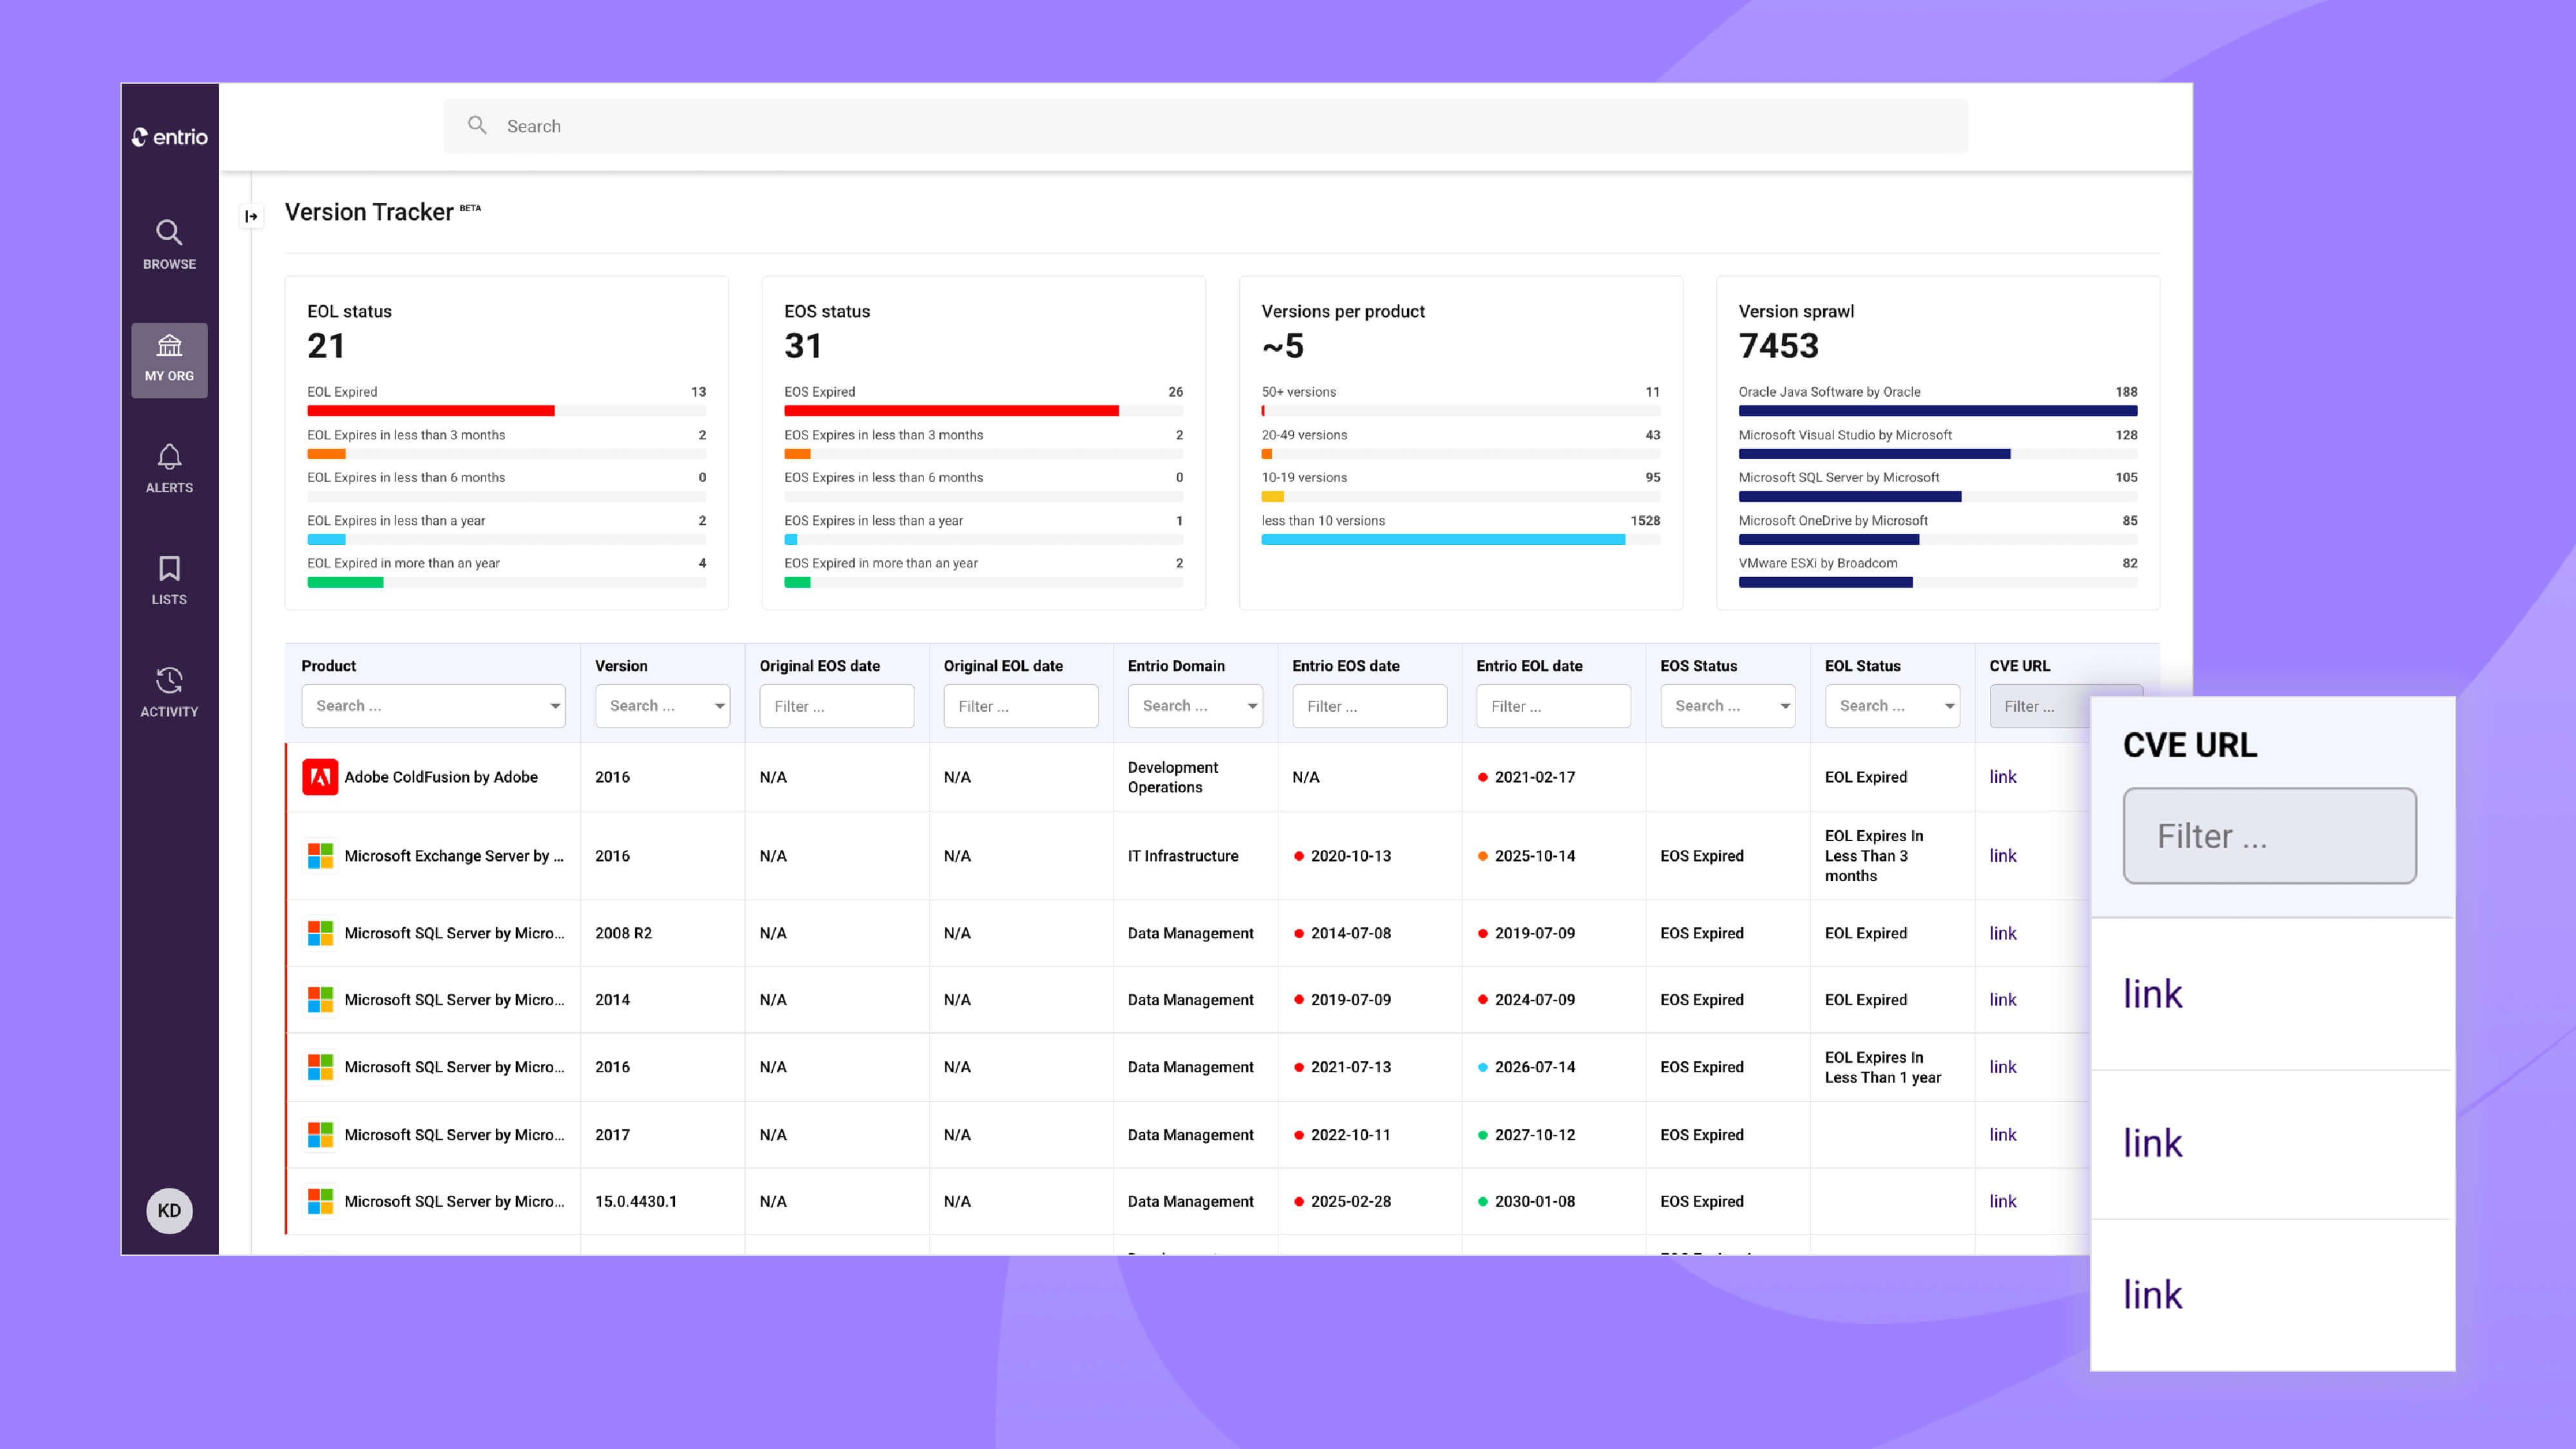This screenshot has height=1449, width=2576.
Task: Click the CVE URL column header
Action: coord(2019,666)
